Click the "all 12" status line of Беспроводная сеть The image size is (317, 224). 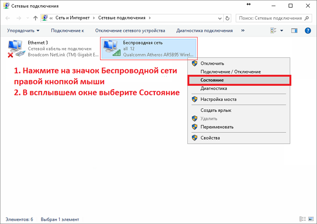click(x=129, y=49)
